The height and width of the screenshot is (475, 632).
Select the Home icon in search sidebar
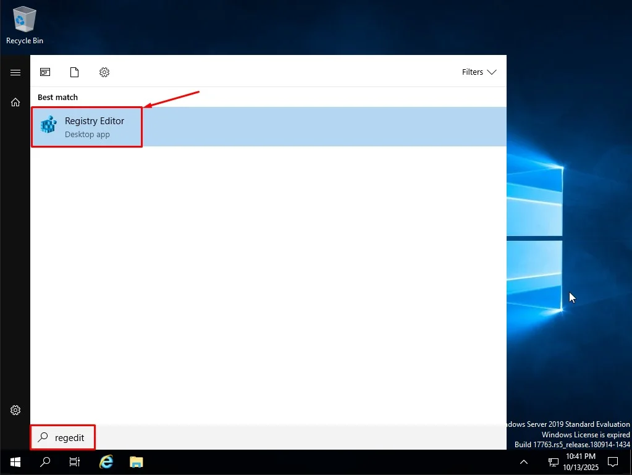click(15, 102)
